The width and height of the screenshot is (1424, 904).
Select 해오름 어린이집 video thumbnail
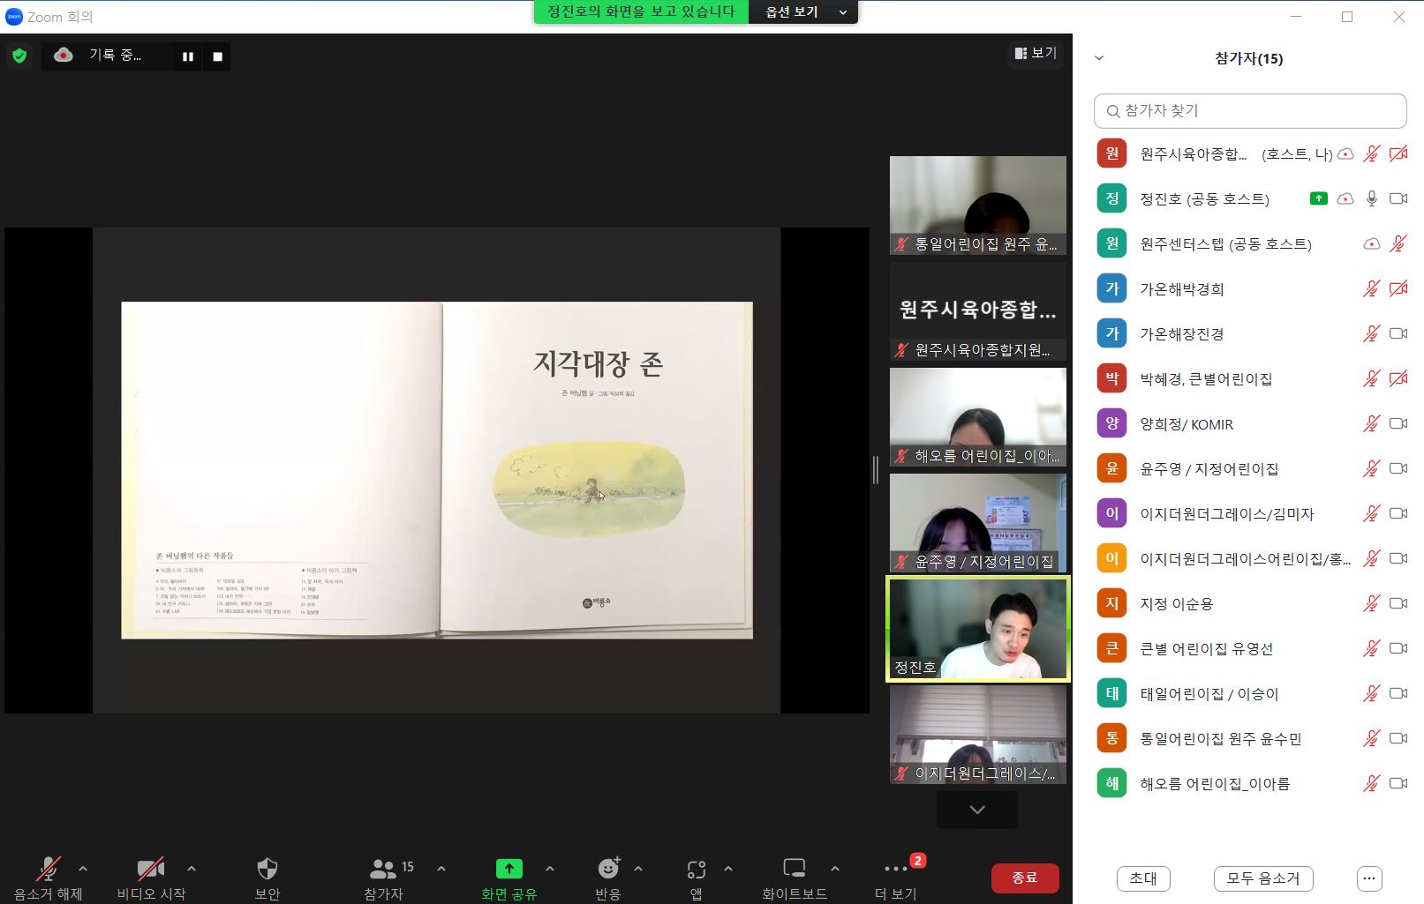[x=978, y=417]
